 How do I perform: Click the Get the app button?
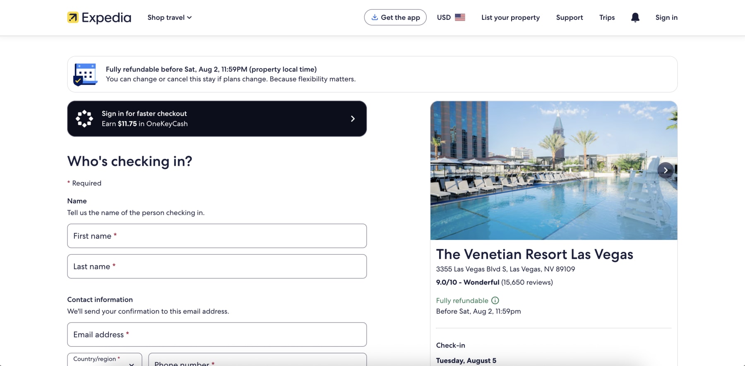(x=395, y=17)
